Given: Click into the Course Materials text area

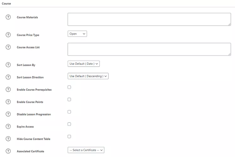Looking at the screenshot, I should click(x=149, y=19).
